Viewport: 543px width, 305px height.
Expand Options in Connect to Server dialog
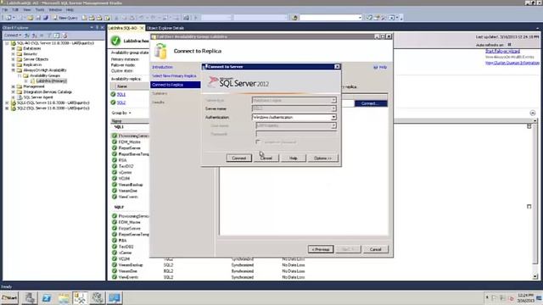[322, 158]
